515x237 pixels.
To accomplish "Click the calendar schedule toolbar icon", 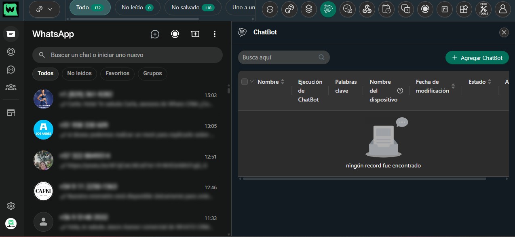I will (386, 9).
